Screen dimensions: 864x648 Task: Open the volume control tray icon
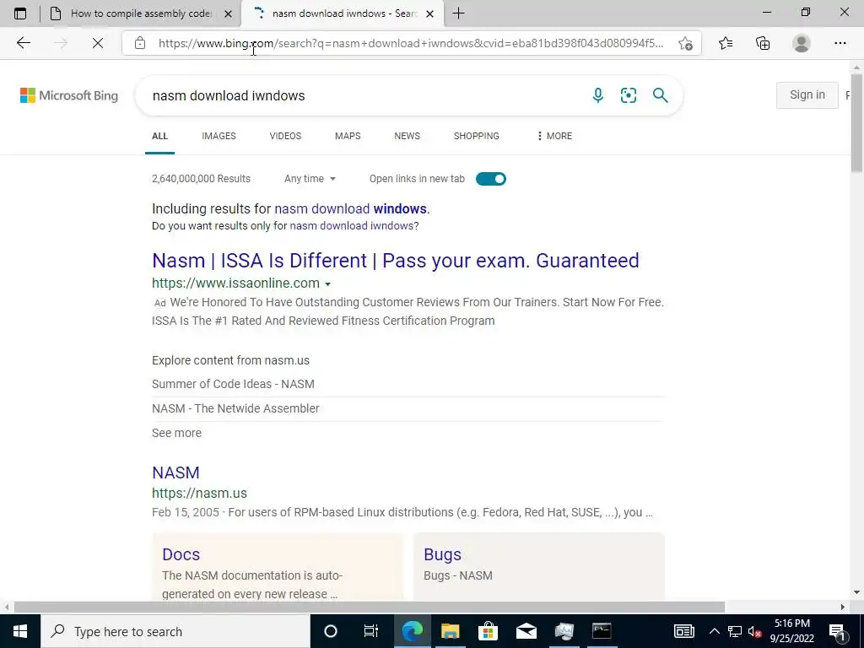[754, 631]
